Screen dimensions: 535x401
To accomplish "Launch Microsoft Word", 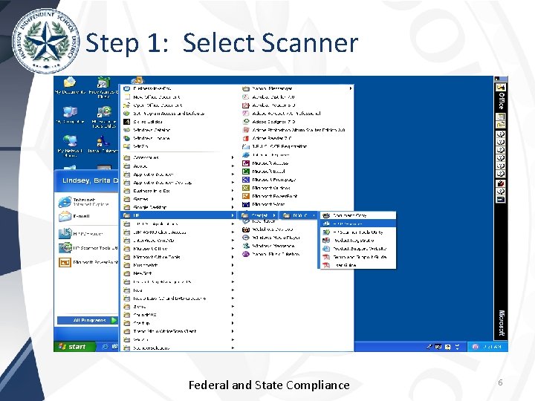I will [263, 204].
